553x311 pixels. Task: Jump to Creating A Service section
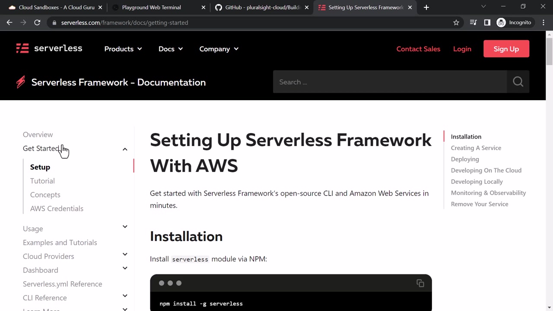tap(476, 148)
